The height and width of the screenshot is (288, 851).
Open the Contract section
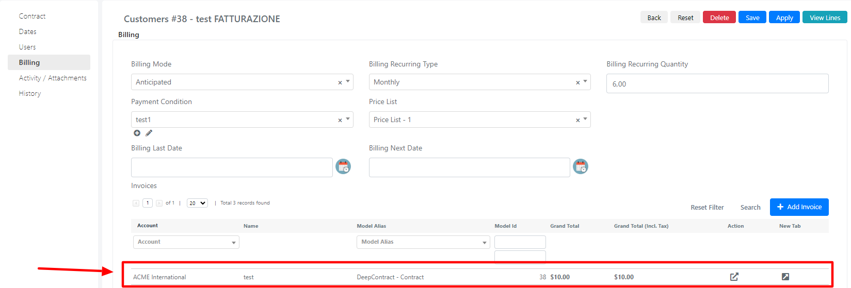32,16
